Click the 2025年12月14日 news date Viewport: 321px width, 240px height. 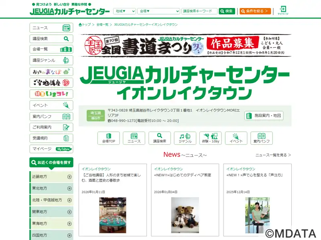point(238,192)
